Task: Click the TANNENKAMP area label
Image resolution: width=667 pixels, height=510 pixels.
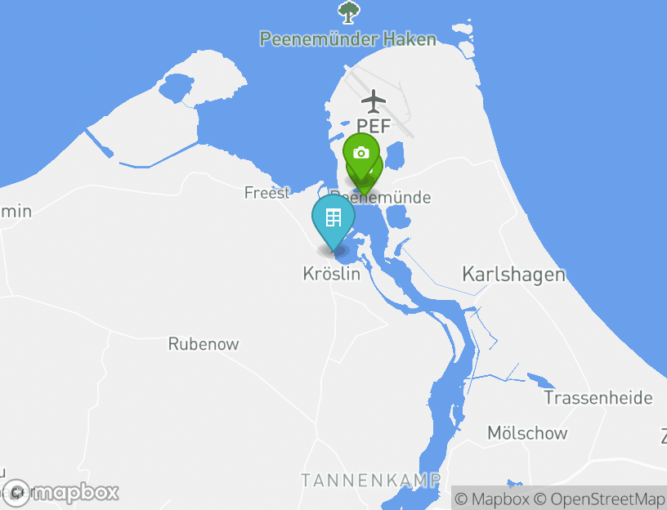Action: [x=370, y=481]
